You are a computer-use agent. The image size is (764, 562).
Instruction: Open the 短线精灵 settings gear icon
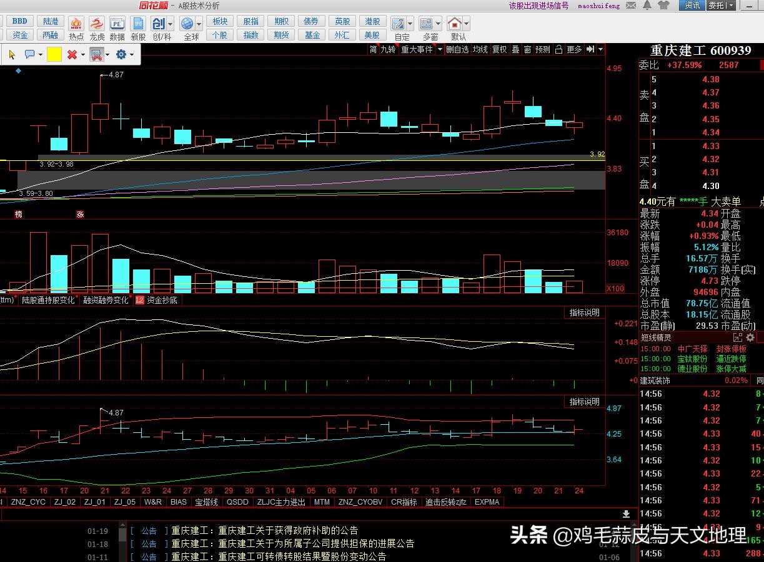750,337
